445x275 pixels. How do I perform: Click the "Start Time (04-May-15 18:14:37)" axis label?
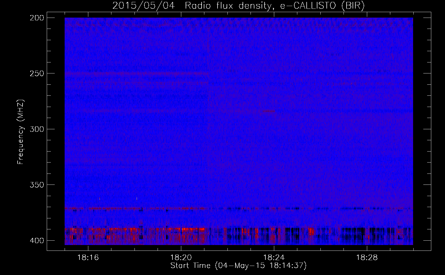click(x=238, y=266)
